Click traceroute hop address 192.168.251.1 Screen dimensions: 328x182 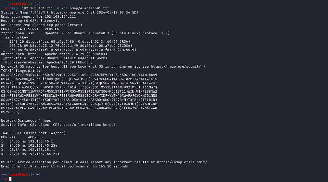[42, 150]
